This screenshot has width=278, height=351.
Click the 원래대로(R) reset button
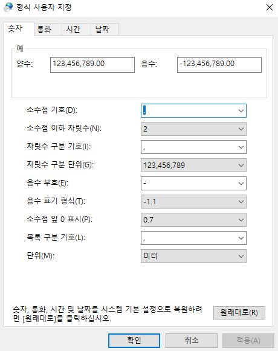[239, 313]
